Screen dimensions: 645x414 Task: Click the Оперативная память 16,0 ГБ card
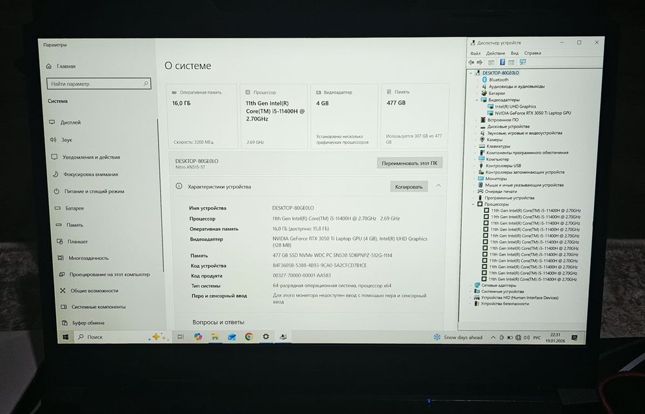pyautogui.click(x=203, y=116)
